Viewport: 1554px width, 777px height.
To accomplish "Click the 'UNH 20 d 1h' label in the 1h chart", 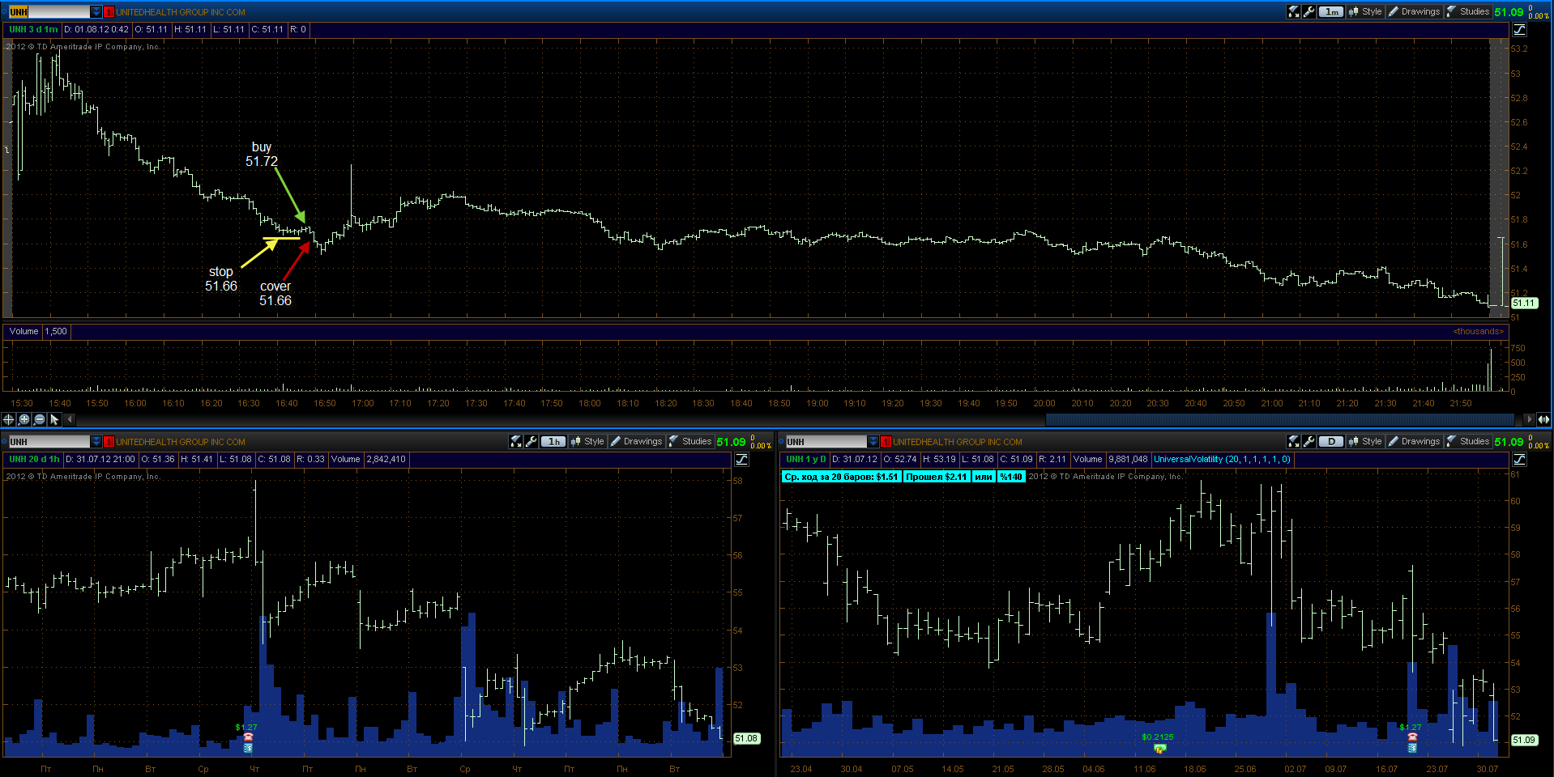I will point(34,459).
